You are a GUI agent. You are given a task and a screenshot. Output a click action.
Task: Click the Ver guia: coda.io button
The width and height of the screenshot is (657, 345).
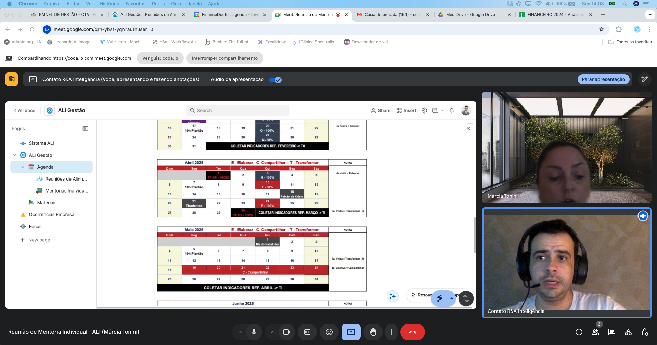coord(160,58)
